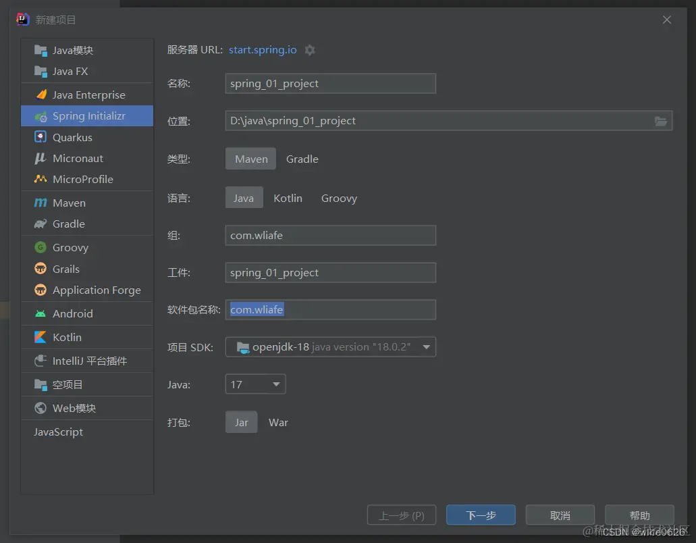Focus the 软件包名称 package name field
This screenshot has width=696, height=543.
point(331,310)
